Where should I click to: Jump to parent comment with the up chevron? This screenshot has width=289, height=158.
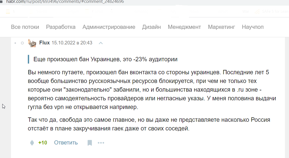pyautogui.click(x=101, y=43)
